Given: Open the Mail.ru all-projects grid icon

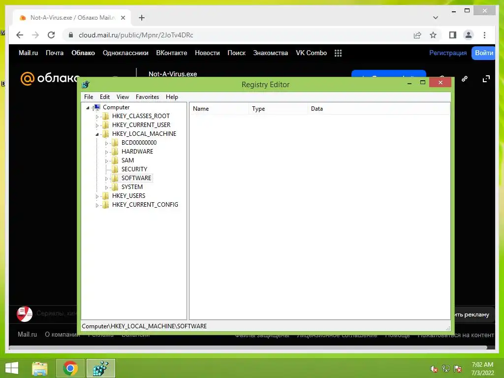Looking at the screenshot, I should tap(338, 53).
